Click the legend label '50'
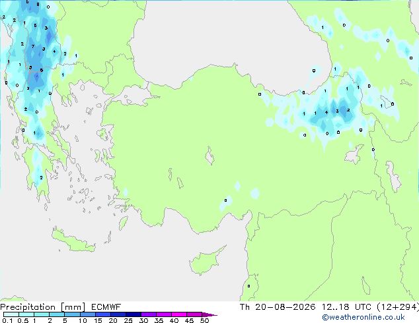The image size is (419, 323). 204,320
